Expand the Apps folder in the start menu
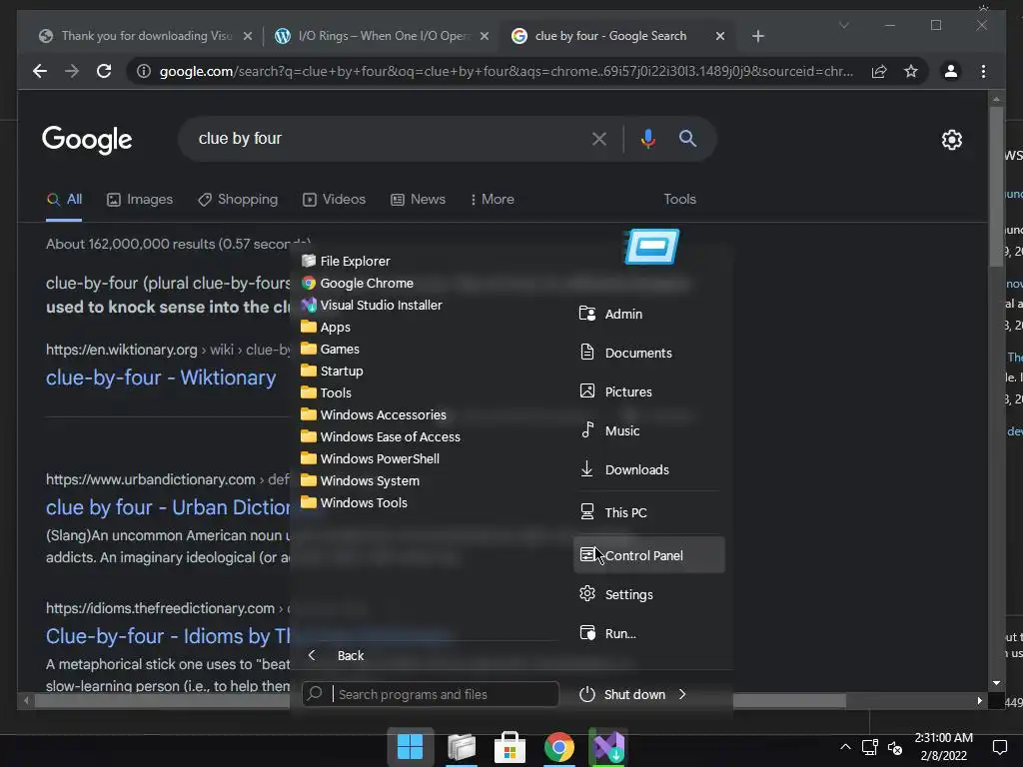1023x767 pixels. pyautogui.click(x=326, y=327)
